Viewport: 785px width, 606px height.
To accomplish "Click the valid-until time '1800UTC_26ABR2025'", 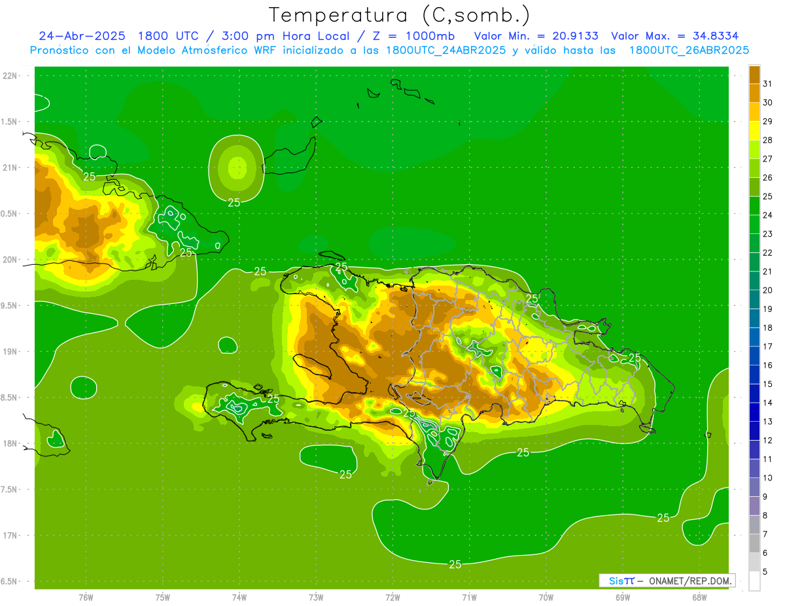I will pos(689,50).
